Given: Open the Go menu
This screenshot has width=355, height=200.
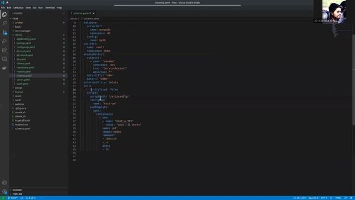Looking at the screenshot, I should 34,8.
